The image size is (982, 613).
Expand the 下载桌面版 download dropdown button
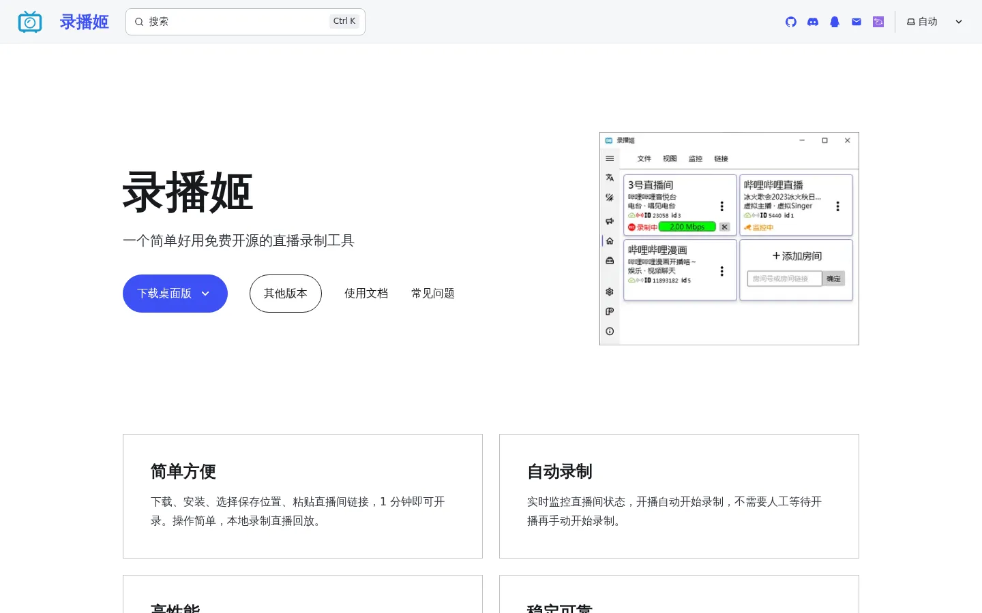click(x=175, y=294)
